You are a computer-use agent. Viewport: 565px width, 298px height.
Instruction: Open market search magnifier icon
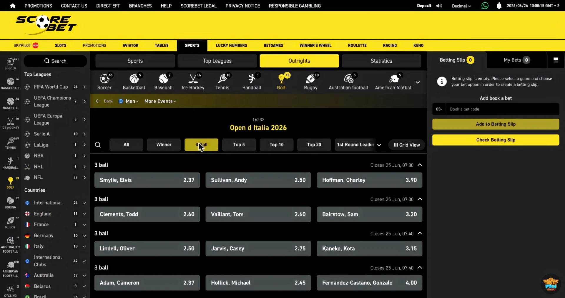point(98,145)
